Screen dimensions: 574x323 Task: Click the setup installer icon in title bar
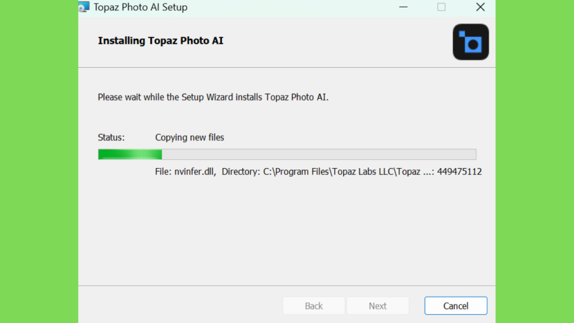click(84, 7)
